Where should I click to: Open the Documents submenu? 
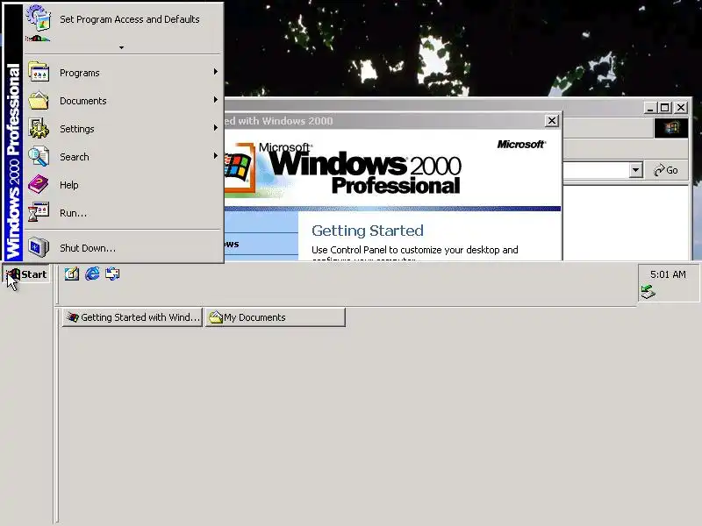[123, 101]
